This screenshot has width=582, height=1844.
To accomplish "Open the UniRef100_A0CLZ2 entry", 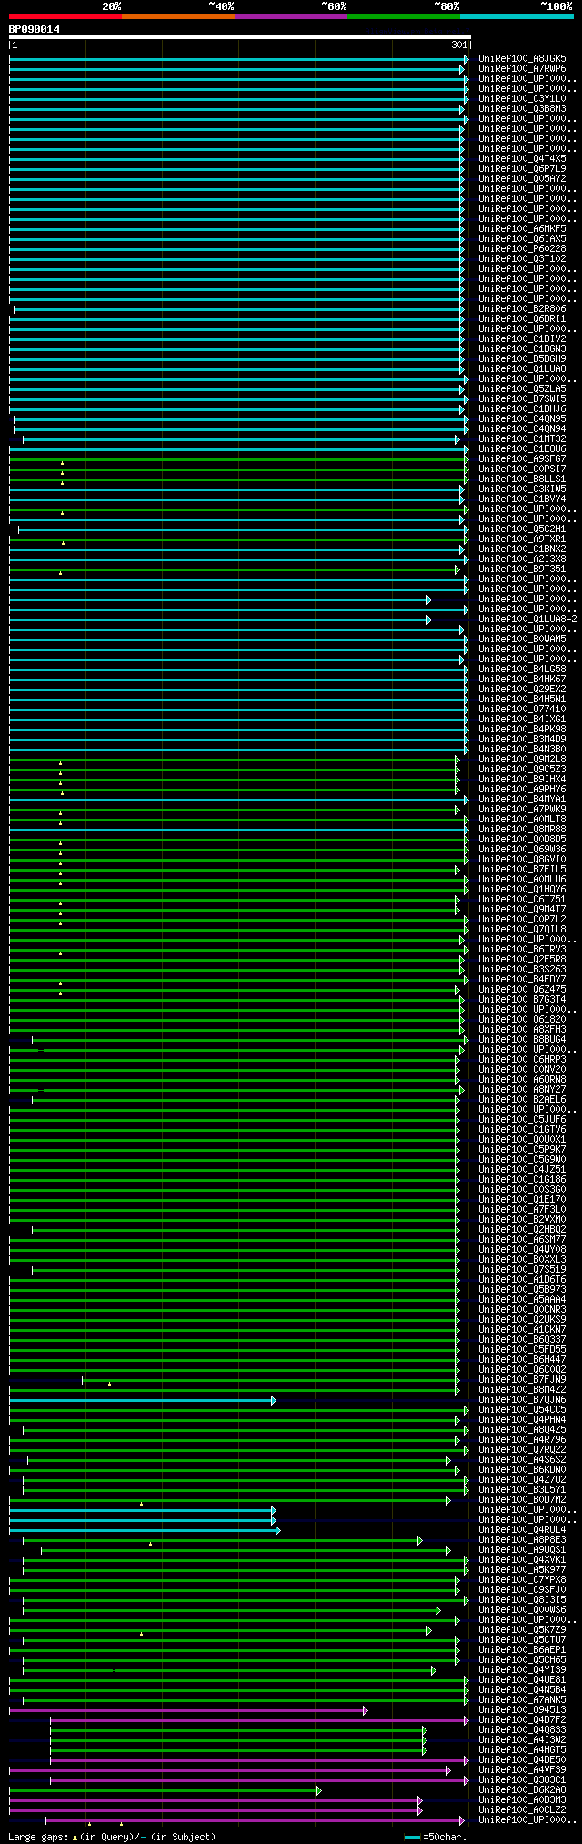I will pos(522,1809).
